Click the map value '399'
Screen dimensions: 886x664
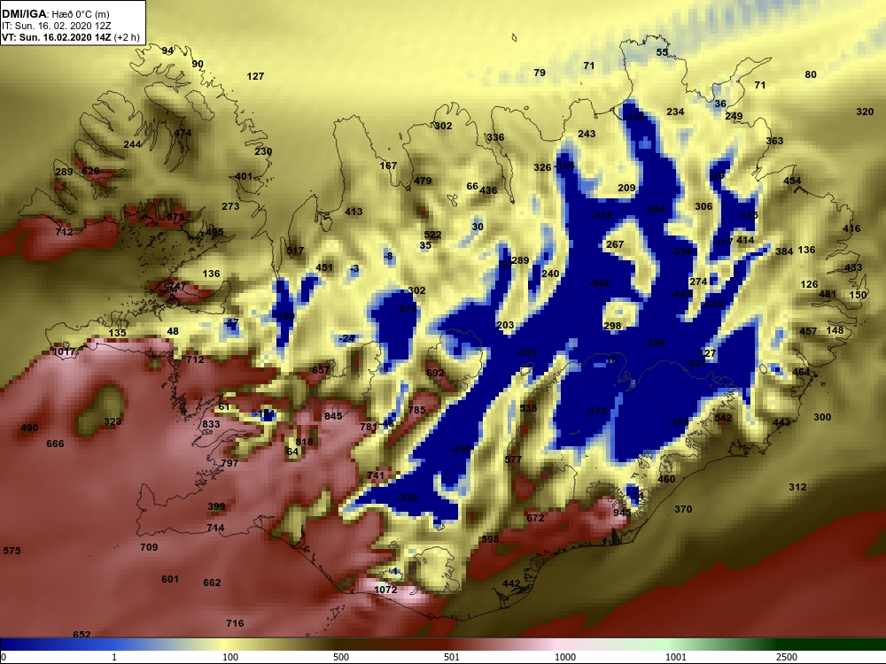[x=216, y=506]
